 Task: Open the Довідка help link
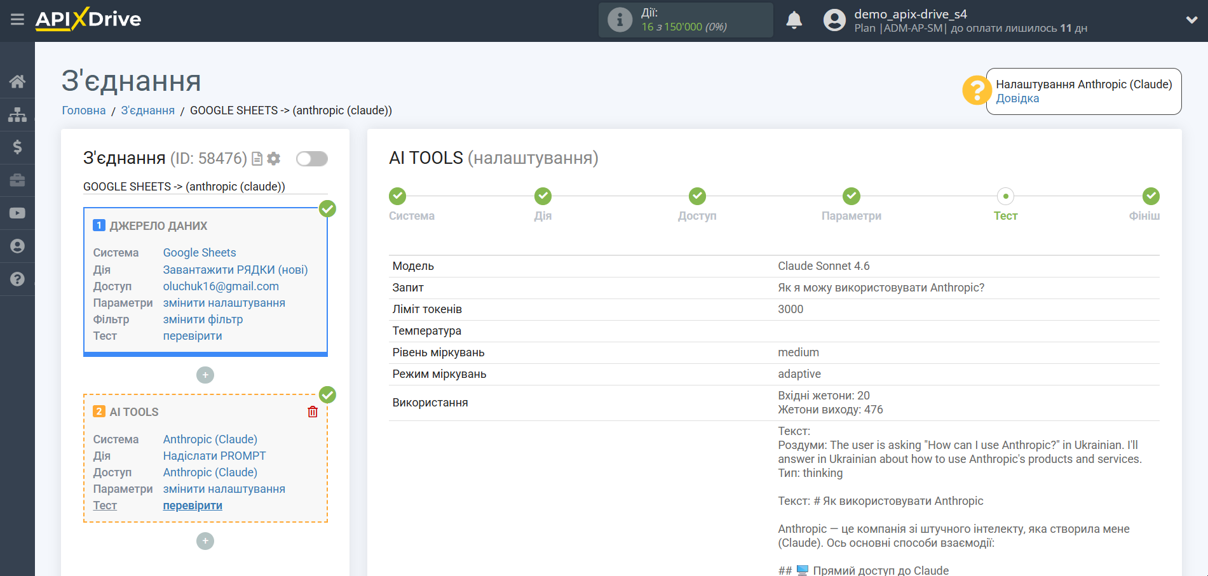(1017, 98)
